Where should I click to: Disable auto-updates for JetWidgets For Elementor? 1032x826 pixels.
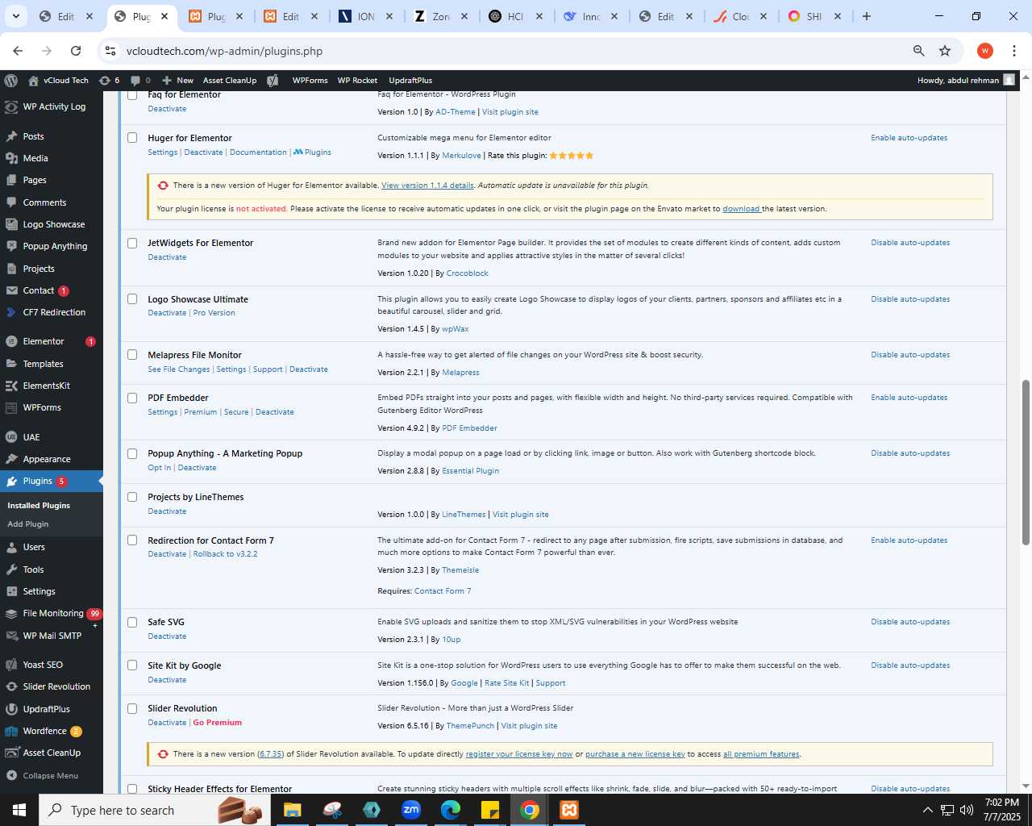[910, 243]
